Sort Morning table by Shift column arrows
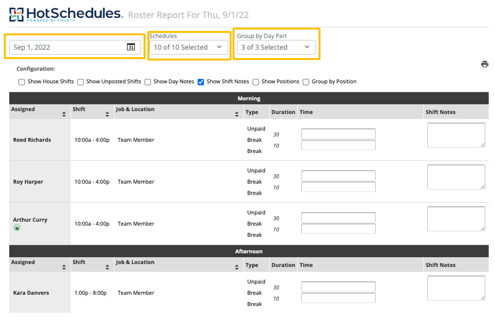 point(107,114)
